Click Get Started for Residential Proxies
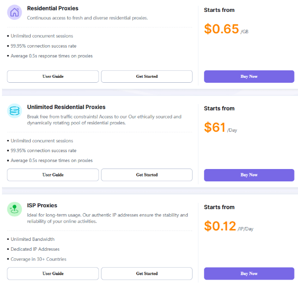This screenshot has width=298, height=283. pyautogui.click(x=147, y=76)
